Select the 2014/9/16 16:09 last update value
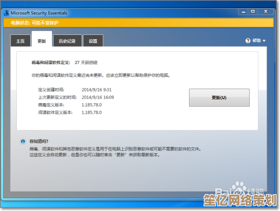Viewport: 280px width, 211px height. point(98,97)
